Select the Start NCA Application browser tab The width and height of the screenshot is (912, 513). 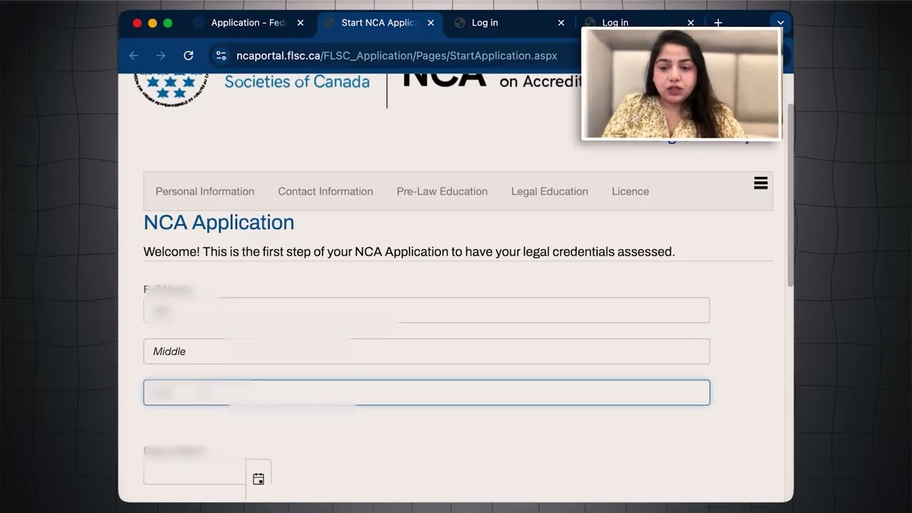coord(380,23)
